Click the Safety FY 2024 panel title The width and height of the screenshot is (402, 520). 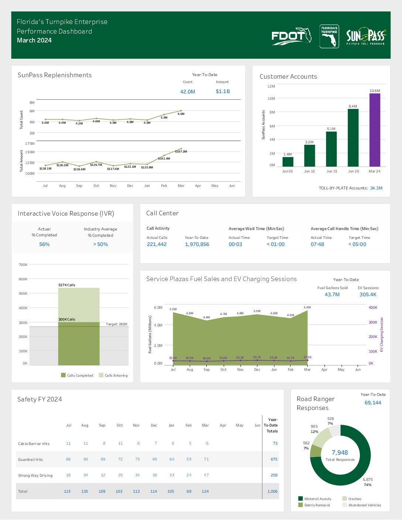click(40, 399)
